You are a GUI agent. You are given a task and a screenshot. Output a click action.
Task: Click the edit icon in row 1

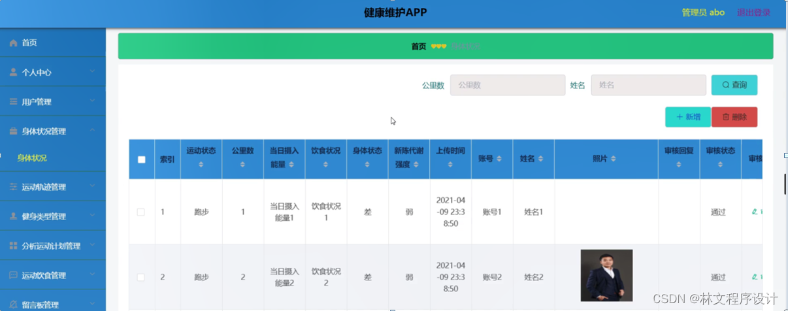click(x=755, y=212)
